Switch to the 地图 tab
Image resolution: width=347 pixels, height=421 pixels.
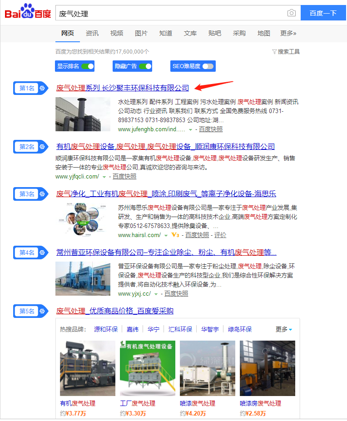pyautogui.click(x=264, y=33)
